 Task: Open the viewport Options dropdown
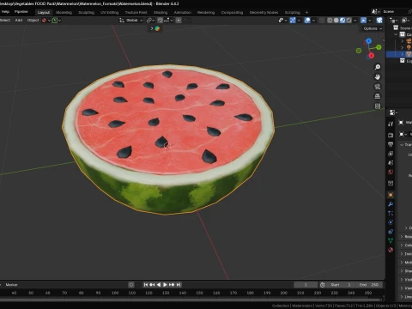click(373, 28)
